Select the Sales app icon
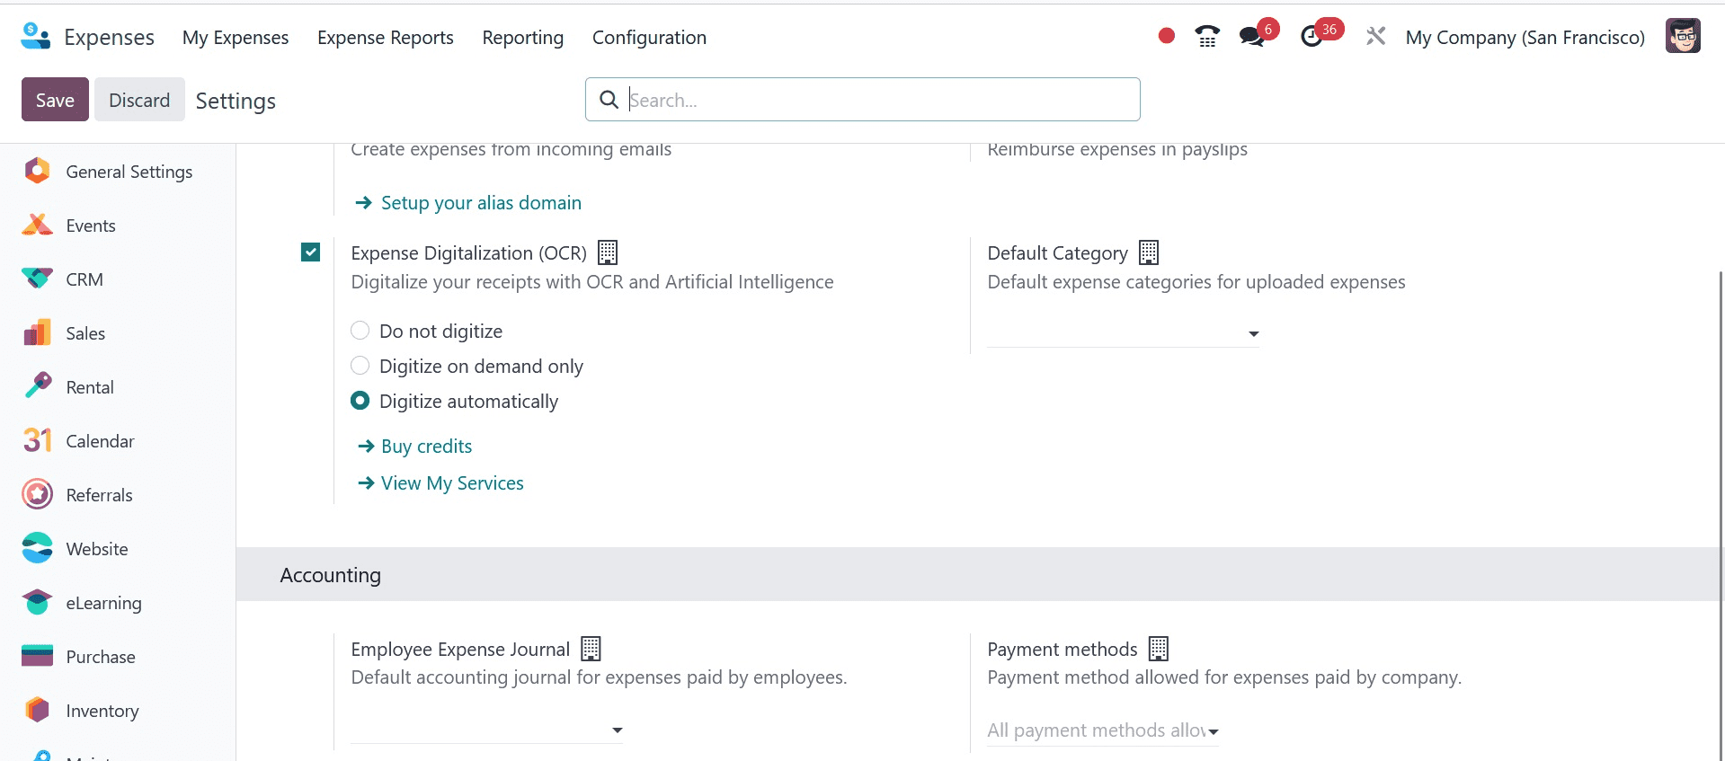The height and width of the screenshot is (761, 1725). (37, 332)
